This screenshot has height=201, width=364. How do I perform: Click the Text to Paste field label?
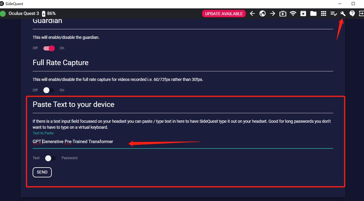[43, 133]
